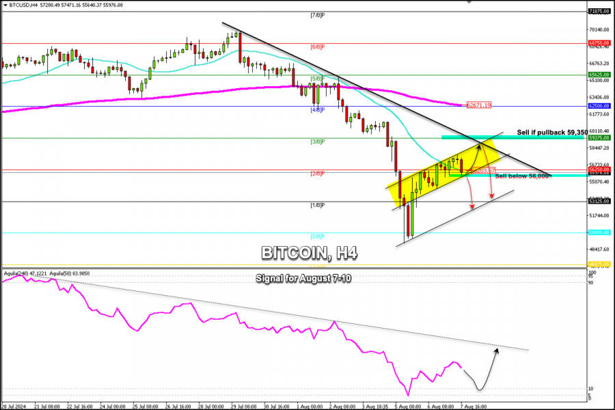Select the blue 62500.00 price tag
Screen dimensions: 615x410
[x=599, y=106]
